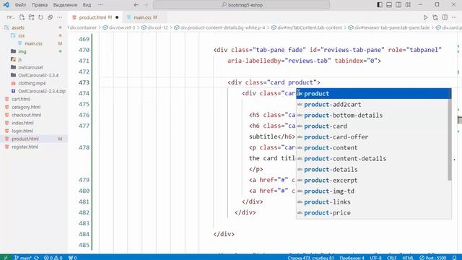Click the suggestion list scrollbar
This screenshot has height=260, width=462.
(x=450, y=139)
